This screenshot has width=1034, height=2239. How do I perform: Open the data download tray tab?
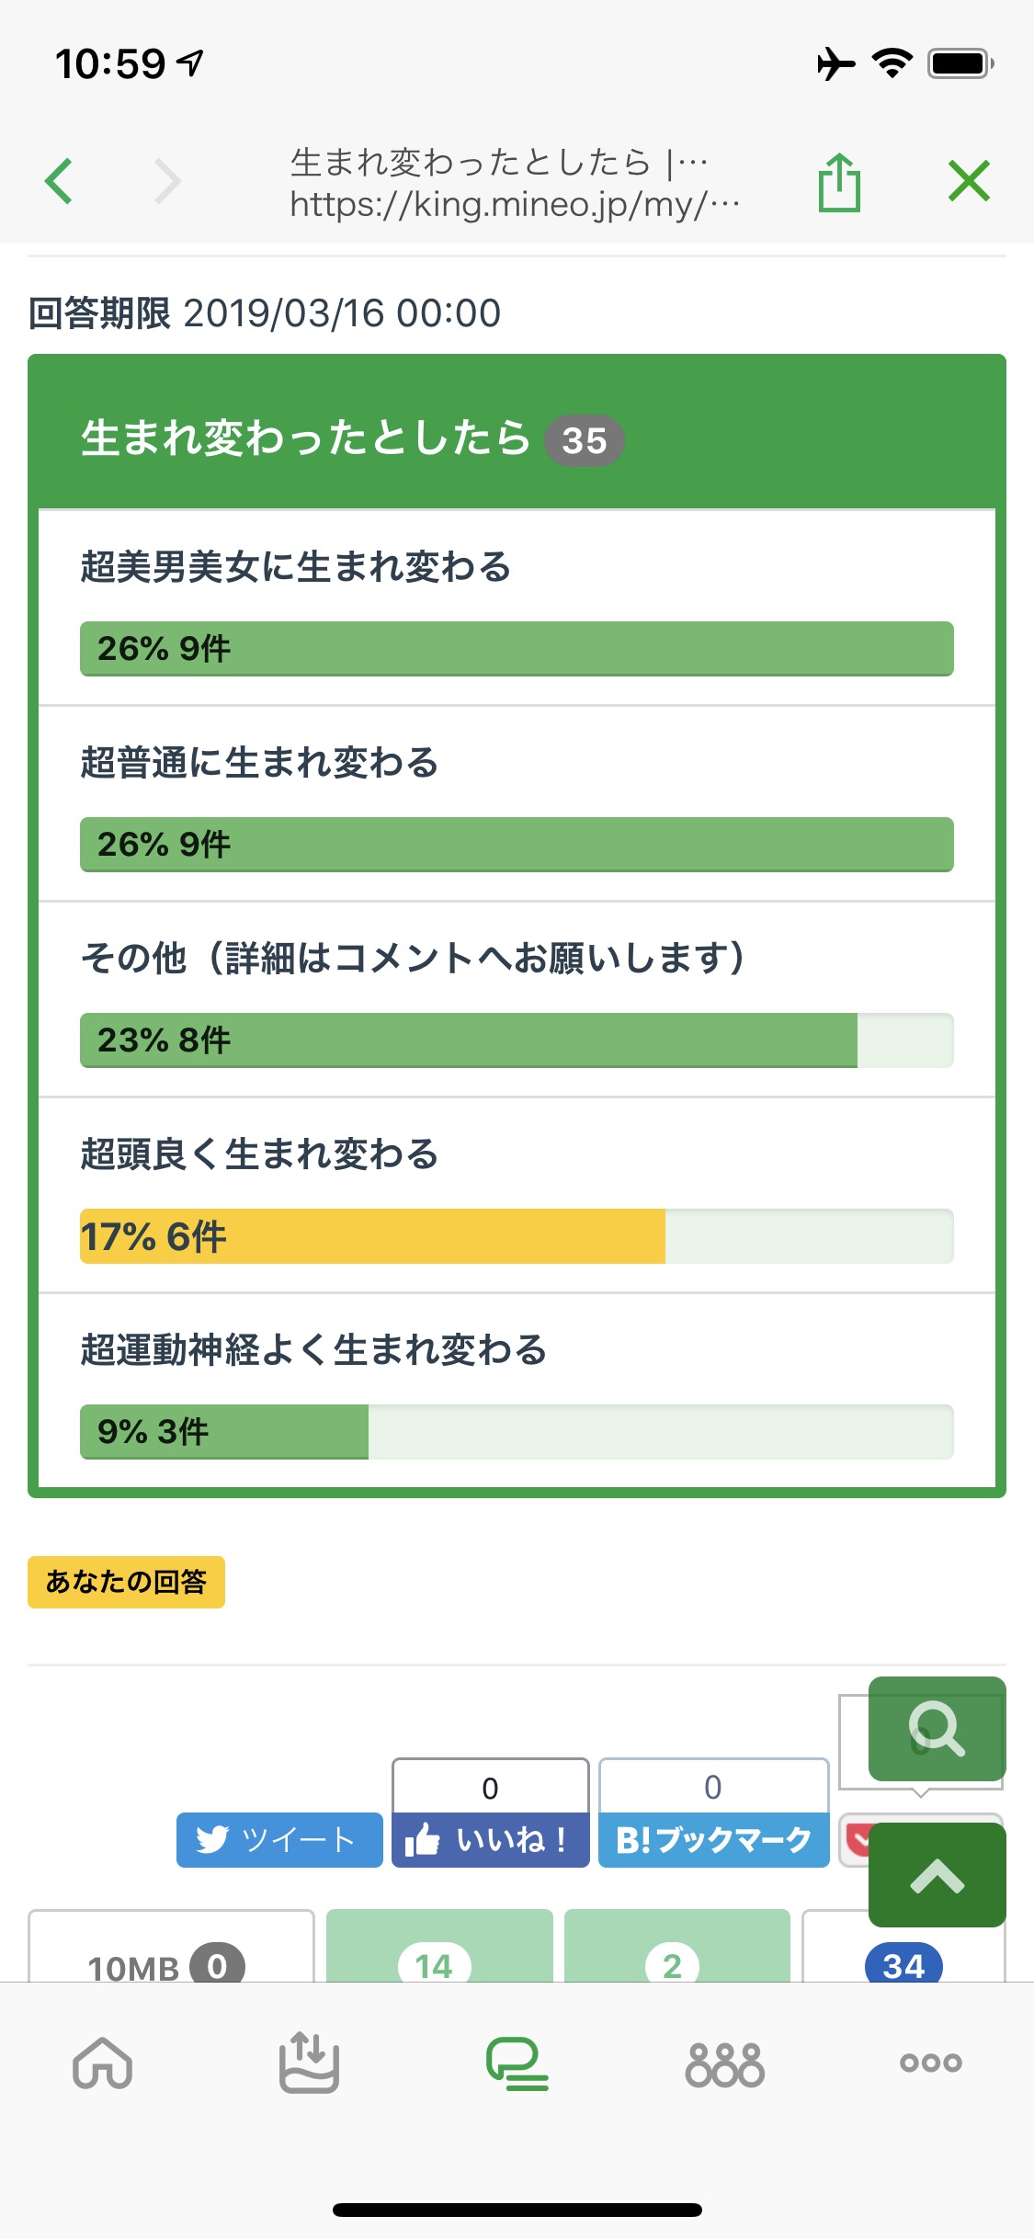pyautogui.click(x=309, y=2063)
